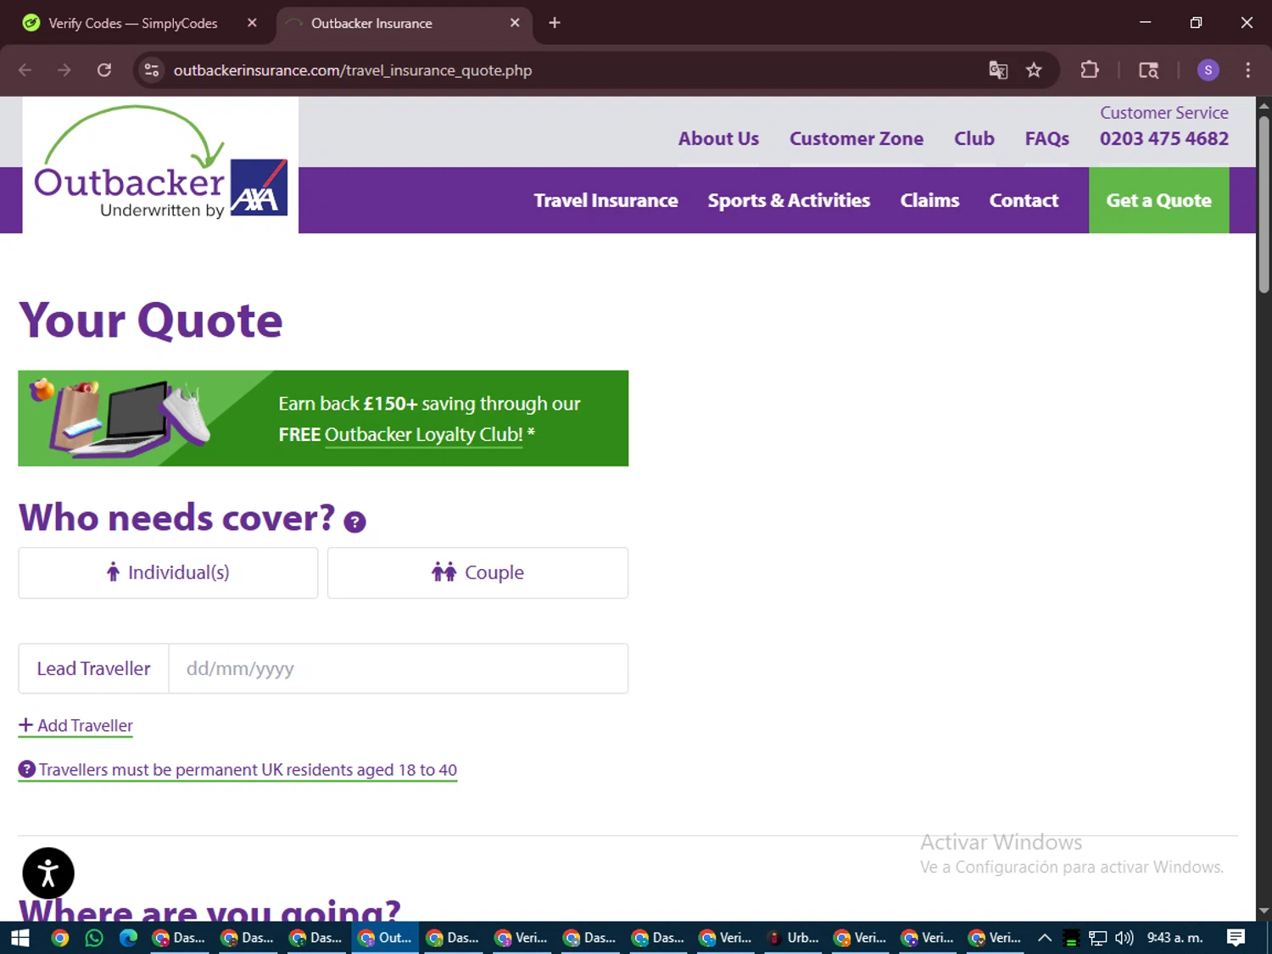Show hidden system tray icons
This screenshot has width=1272, height=954.
(x=1045, y=937)
